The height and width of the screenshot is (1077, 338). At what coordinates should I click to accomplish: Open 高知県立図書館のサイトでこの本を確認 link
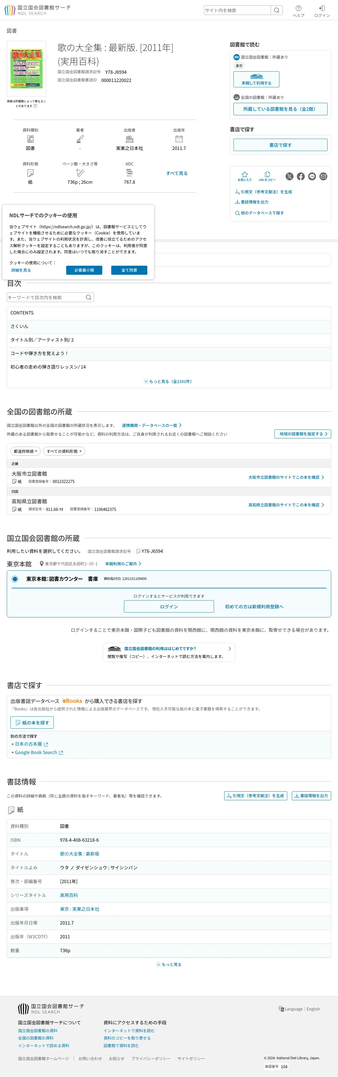[286, 505]
